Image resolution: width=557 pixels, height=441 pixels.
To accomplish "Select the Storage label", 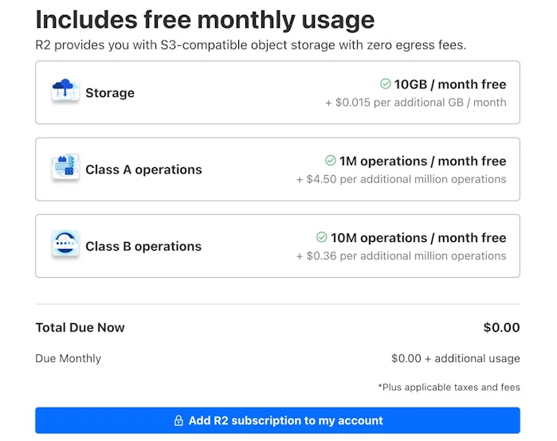I will (x=110, y=93).
